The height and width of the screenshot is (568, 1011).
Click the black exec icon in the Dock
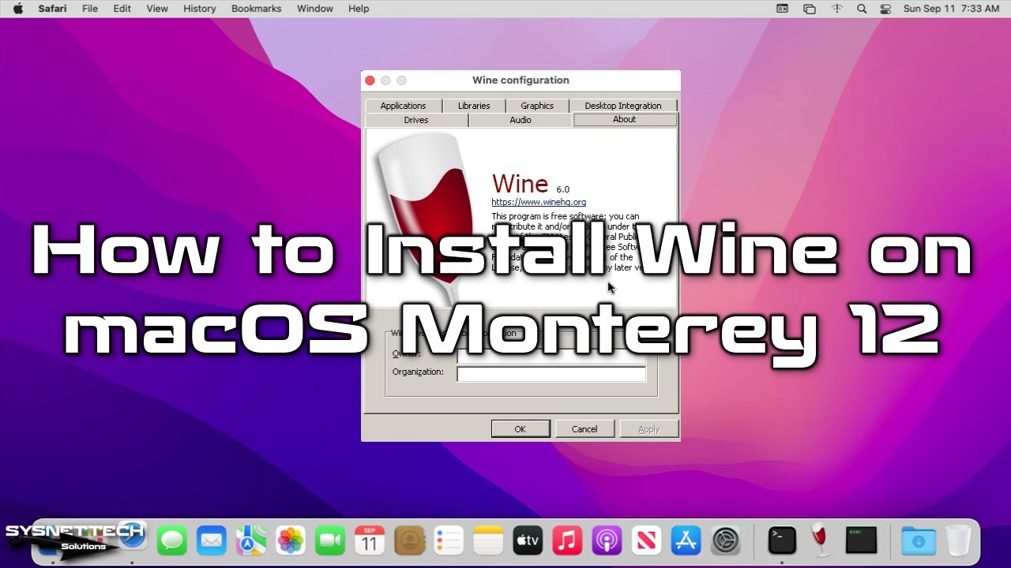point(861,540)
